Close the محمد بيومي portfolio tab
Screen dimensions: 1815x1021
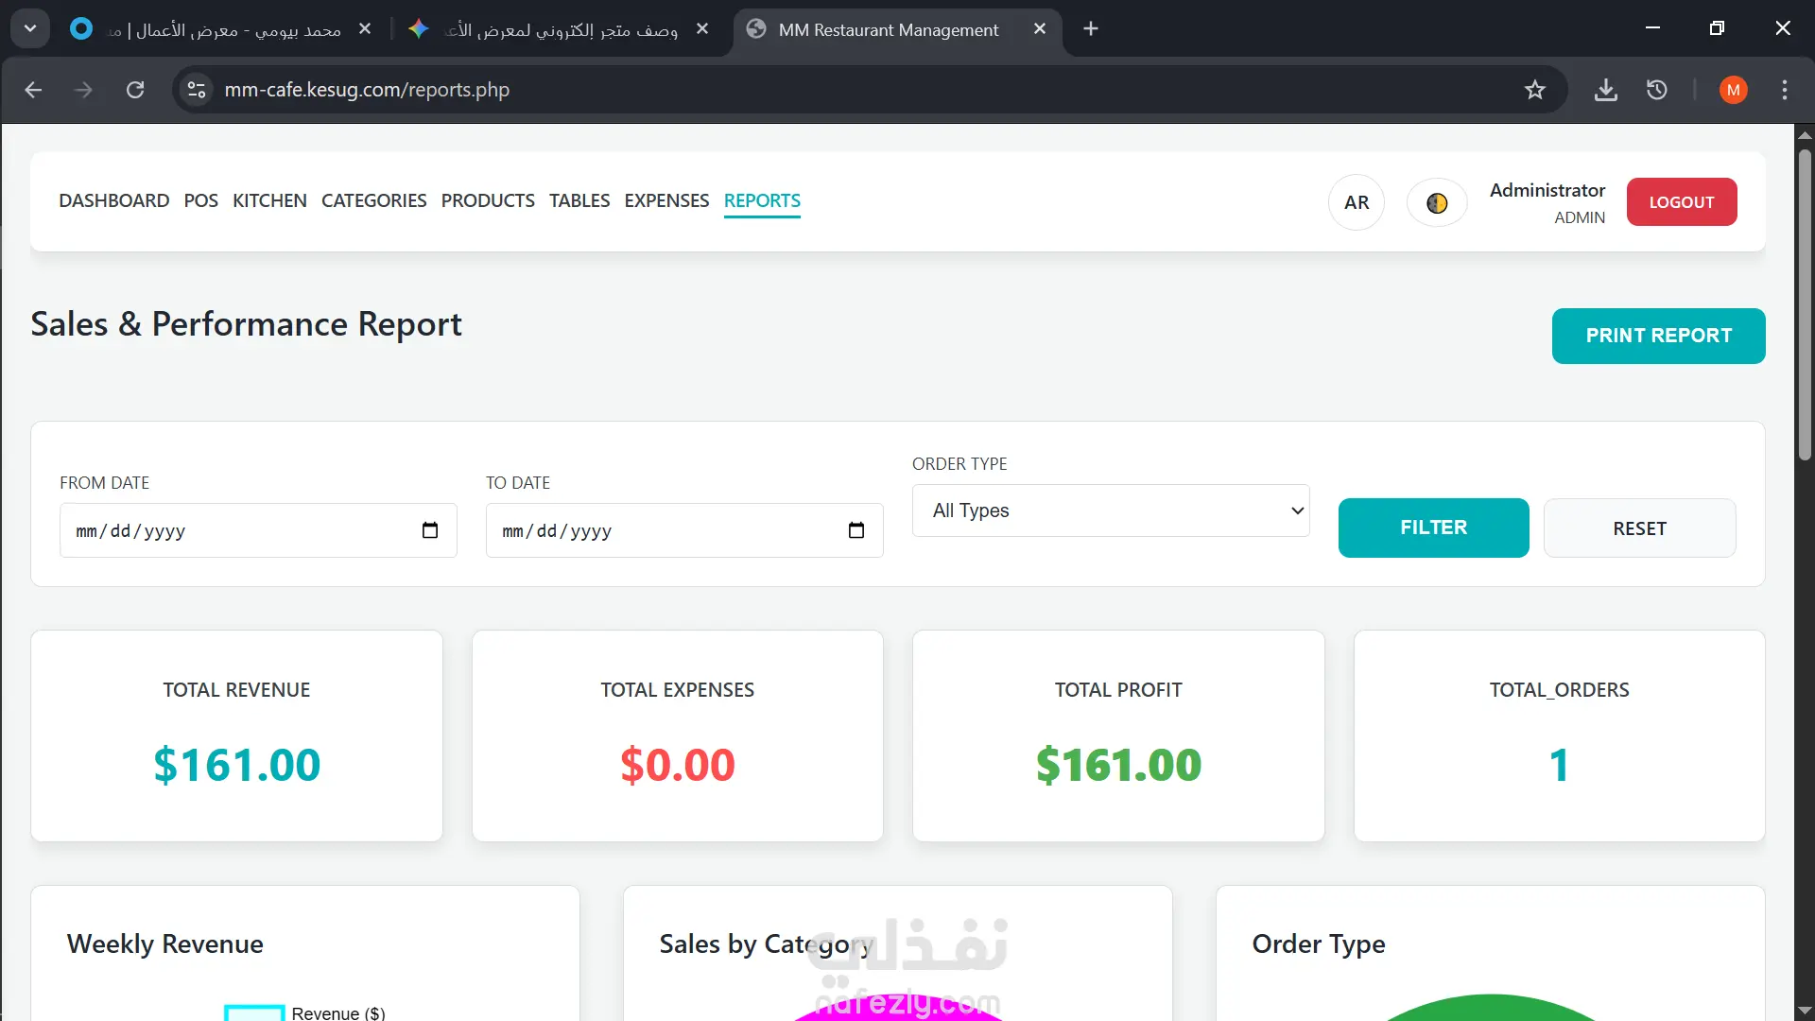coord(365,29)
